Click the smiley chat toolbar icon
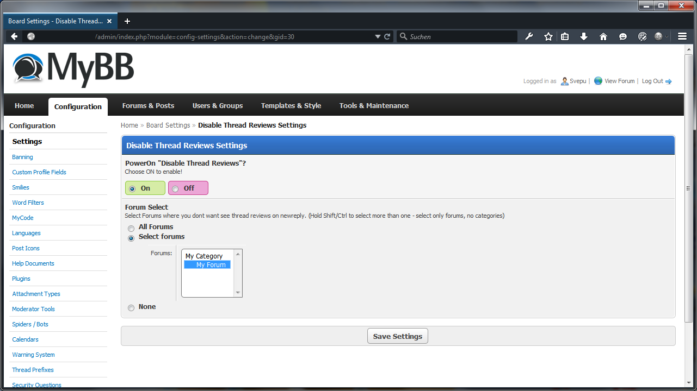This screenshot has width=697, height=391. click(623, 36)
